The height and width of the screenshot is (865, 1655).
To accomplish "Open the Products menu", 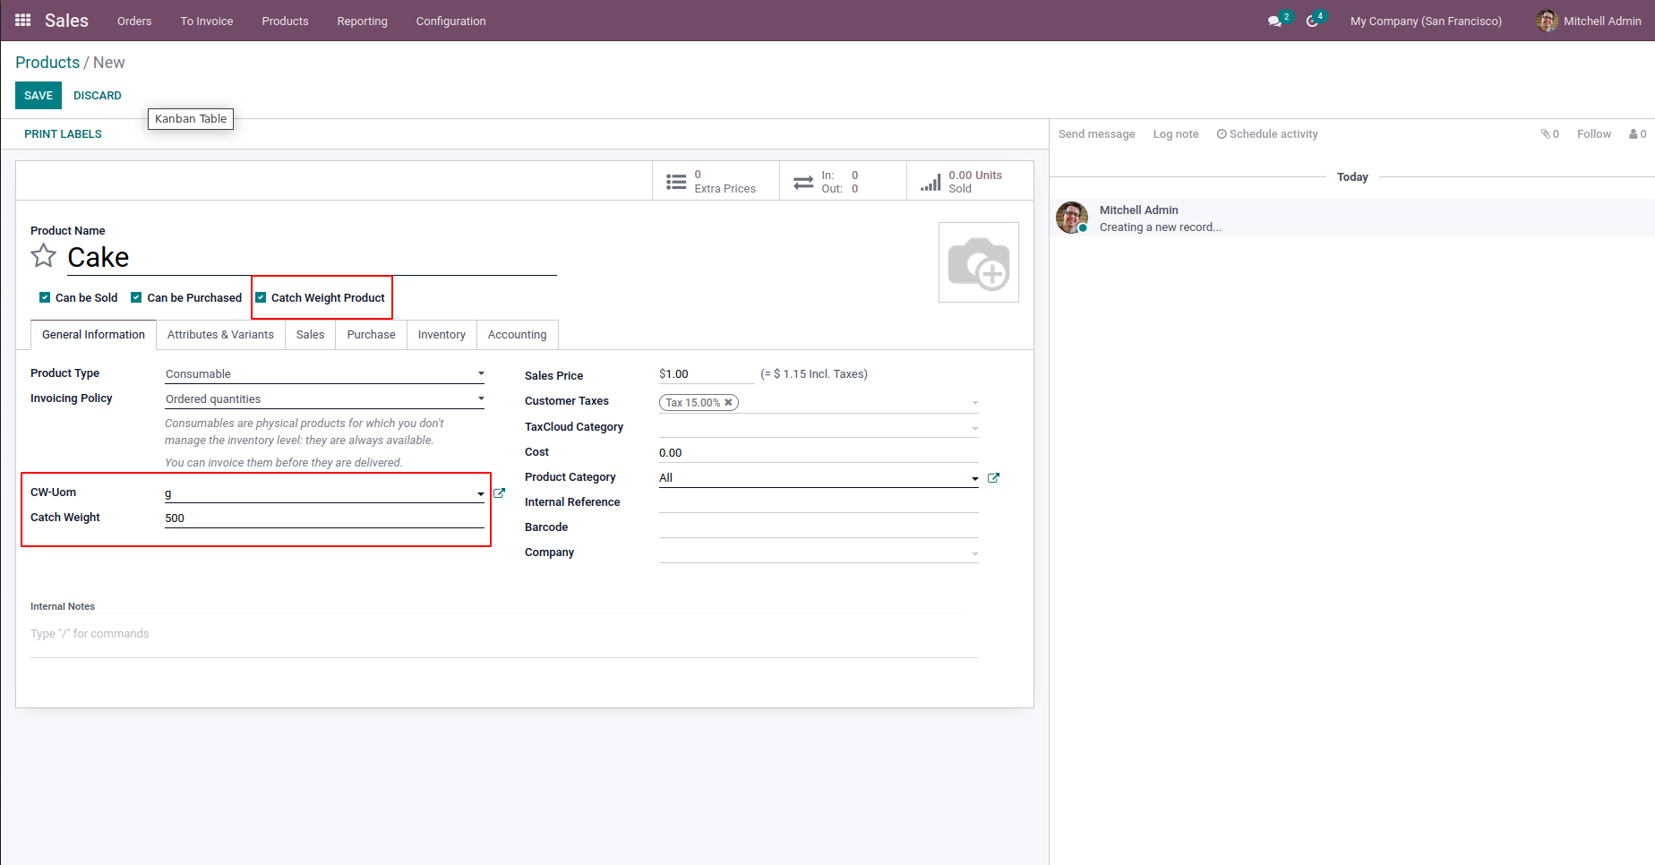I will coord(285,21).
